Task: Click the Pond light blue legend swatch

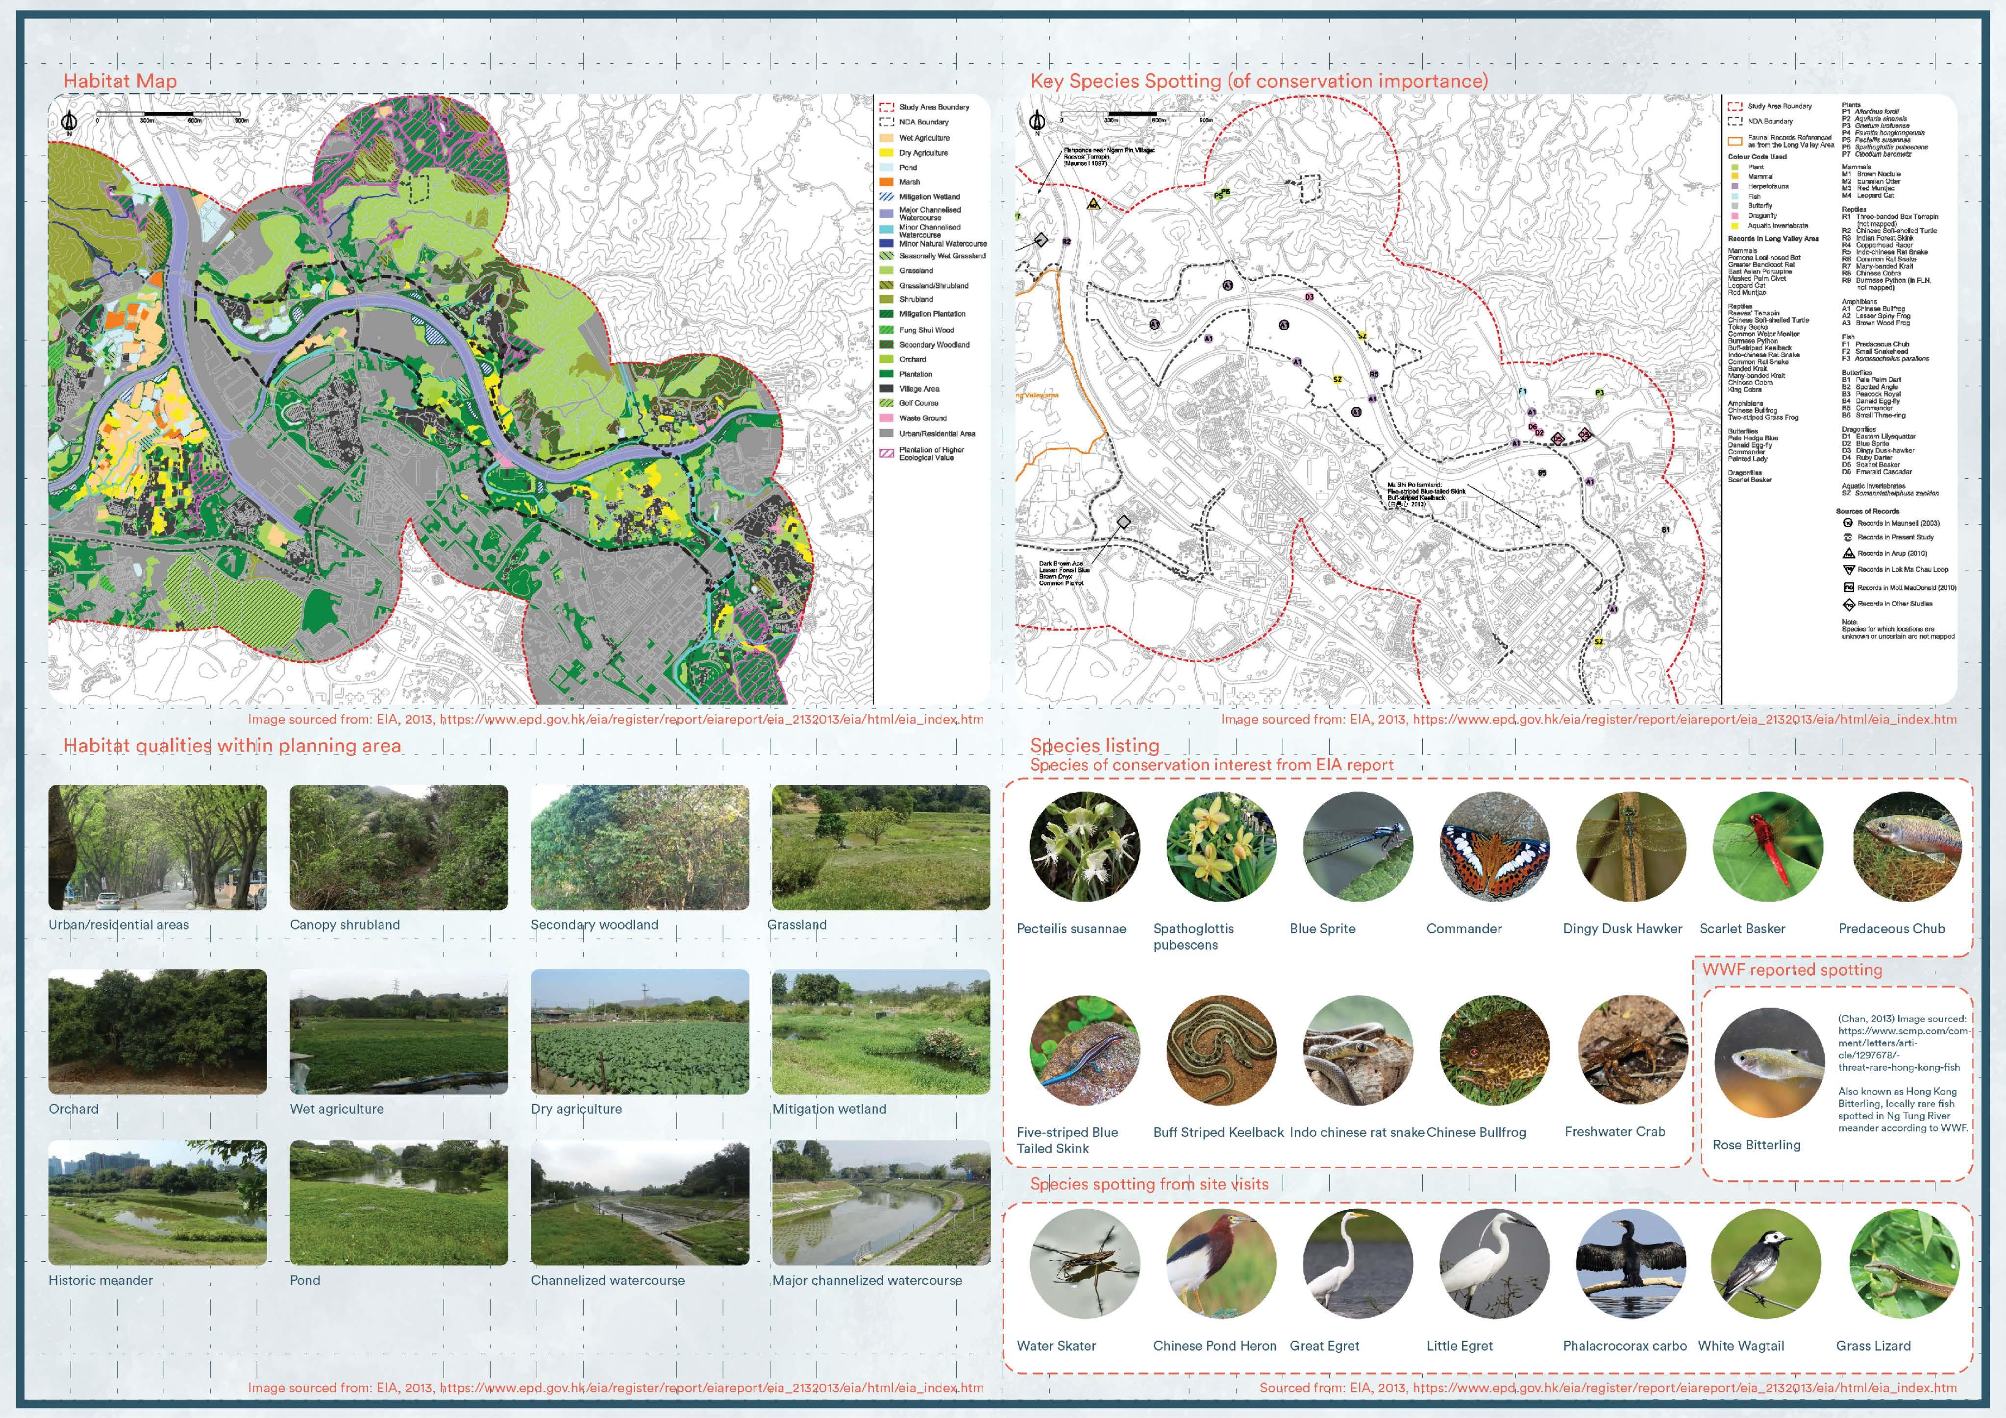Action: (x=887, y=167)
